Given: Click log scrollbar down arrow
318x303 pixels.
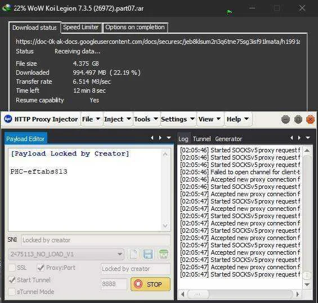Looking at the screenshot, I should pyautogui.click(x=307, y=285).
